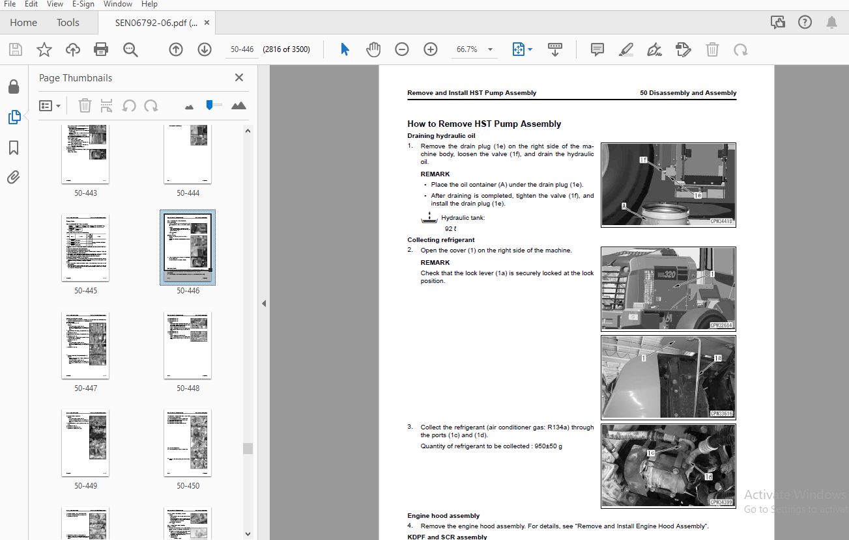Open the scrolling mode keyboard icon
849x540 pixels.
coord(555,49)
